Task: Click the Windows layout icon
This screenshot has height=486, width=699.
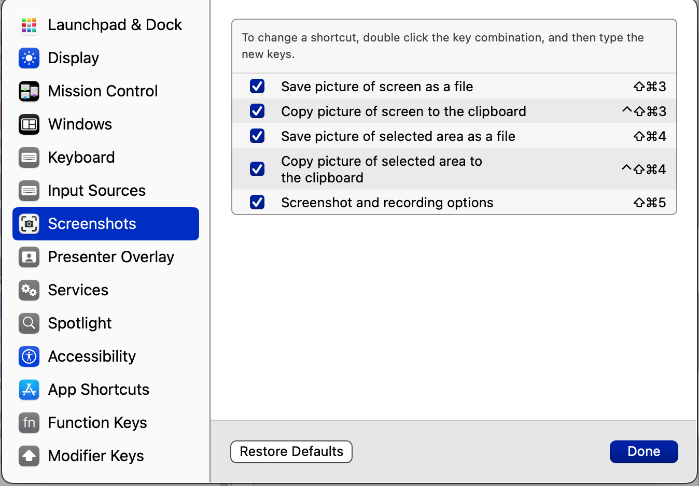Action: click(29, 124)
